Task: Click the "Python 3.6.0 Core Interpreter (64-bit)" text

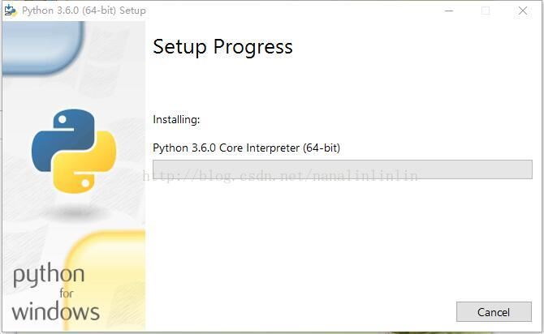Action: click(x=246, y=148)
